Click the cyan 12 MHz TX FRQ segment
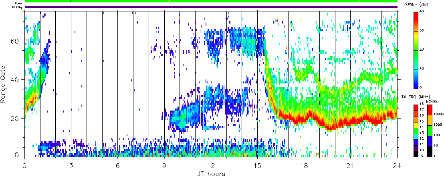Screen dimensions: 444x176 point(416,137)
